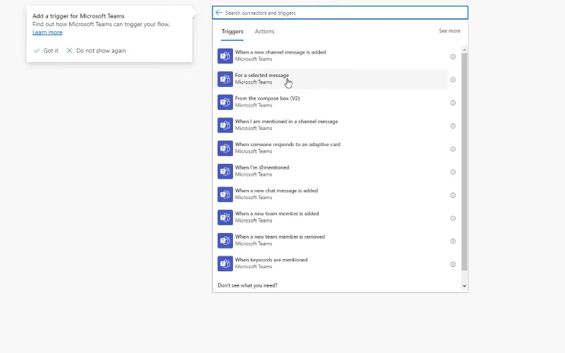Select When a new chat message is added
Image resolution: width=565 pixels, height=353 pixels.
(x=331, y=194)
